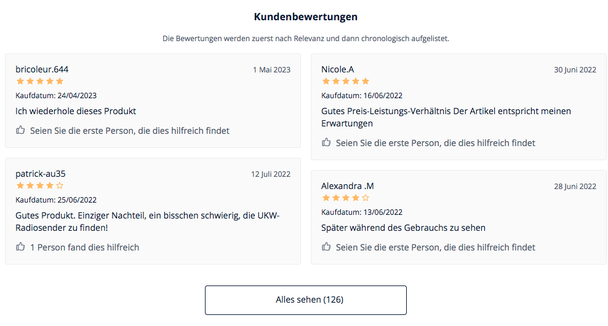Click thumbs-up icon on Nicole.A's review
The width and height of the screenshot is (608, 326).
[326, 142]
